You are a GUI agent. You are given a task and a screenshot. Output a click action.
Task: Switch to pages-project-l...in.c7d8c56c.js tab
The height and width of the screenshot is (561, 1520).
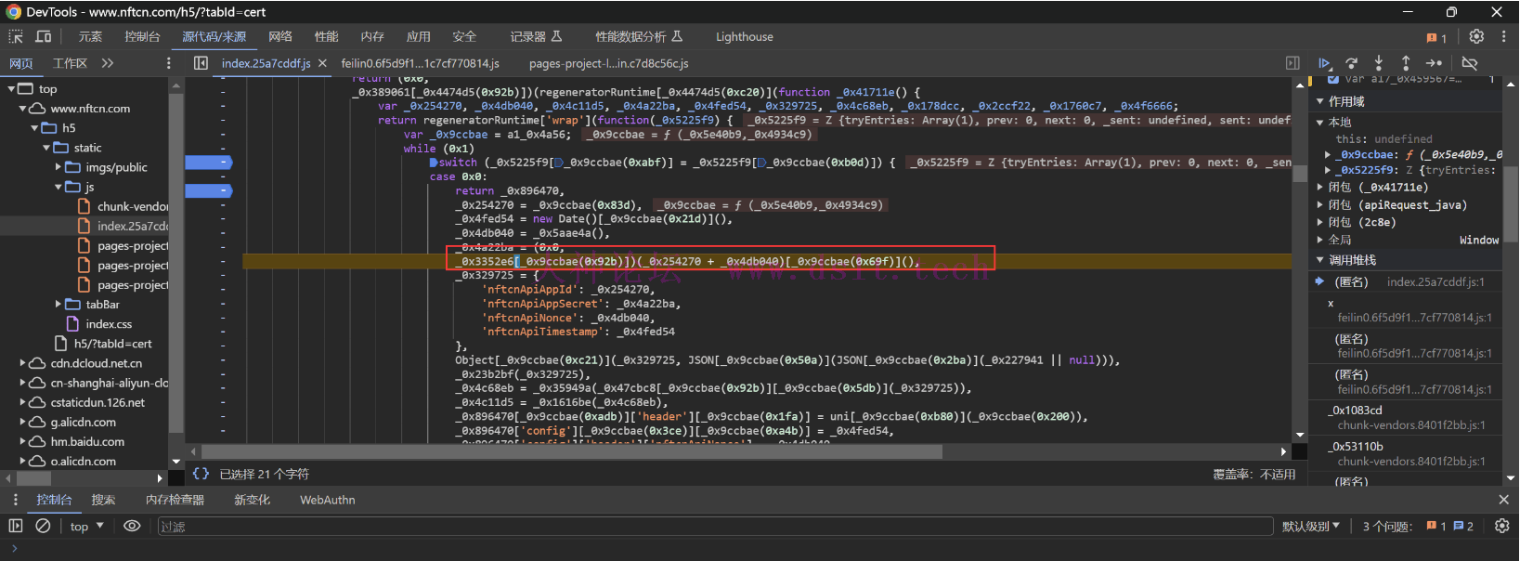click(608, 63)
